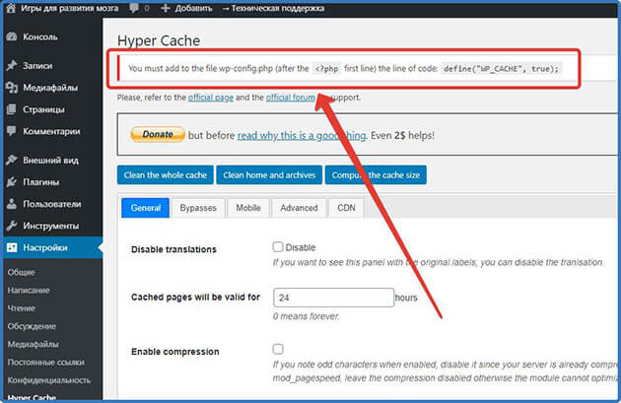621x403 pixels.
Task: Tick the Disable translations checkbox
Action: [x=278, y=247]
